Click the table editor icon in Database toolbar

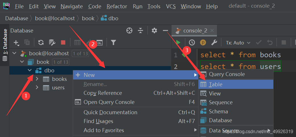77,43
